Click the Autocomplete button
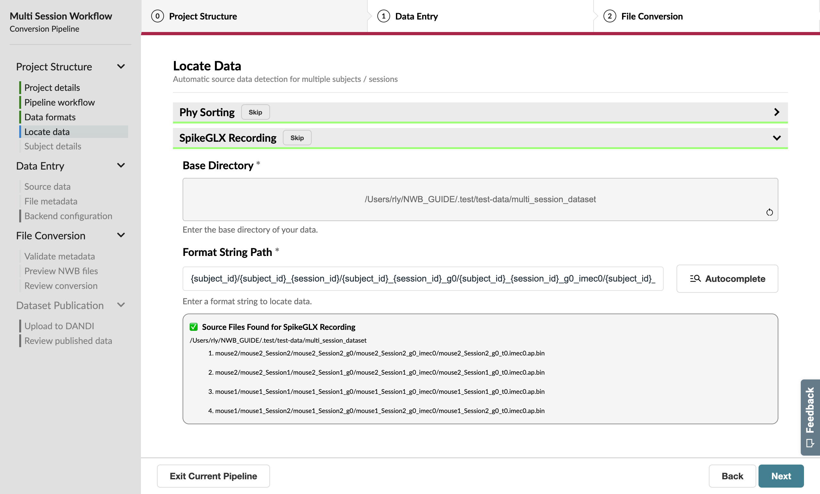 (x=727, y=279)
